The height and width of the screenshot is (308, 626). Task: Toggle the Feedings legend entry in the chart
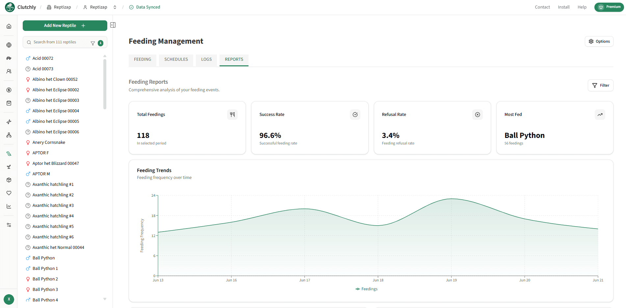[x=366, y=289]
